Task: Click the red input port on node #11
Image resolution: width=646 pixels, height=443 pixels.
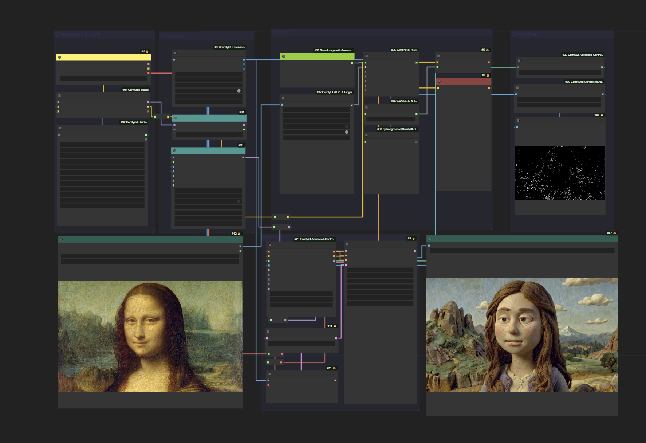Action: (x=268, y=385)
